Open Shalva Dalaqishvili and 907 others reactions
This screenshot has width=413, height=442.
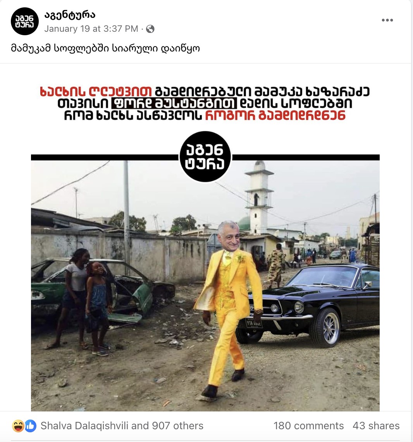pos(122,426)
